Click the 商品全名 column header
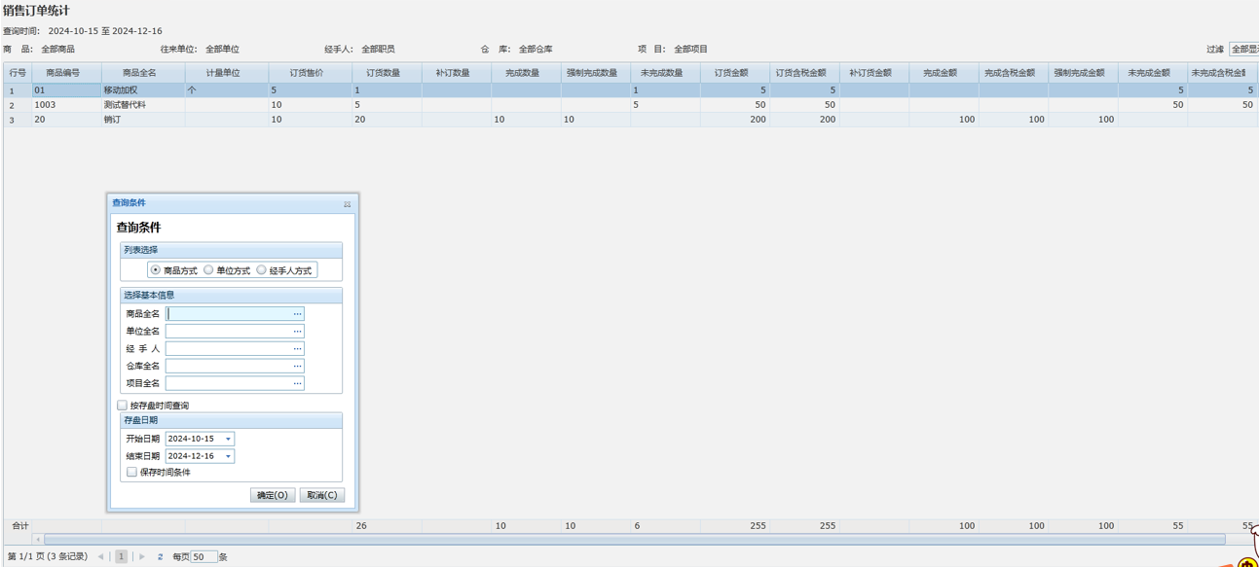The image size is (1259, 567). (x=139, y=73)
